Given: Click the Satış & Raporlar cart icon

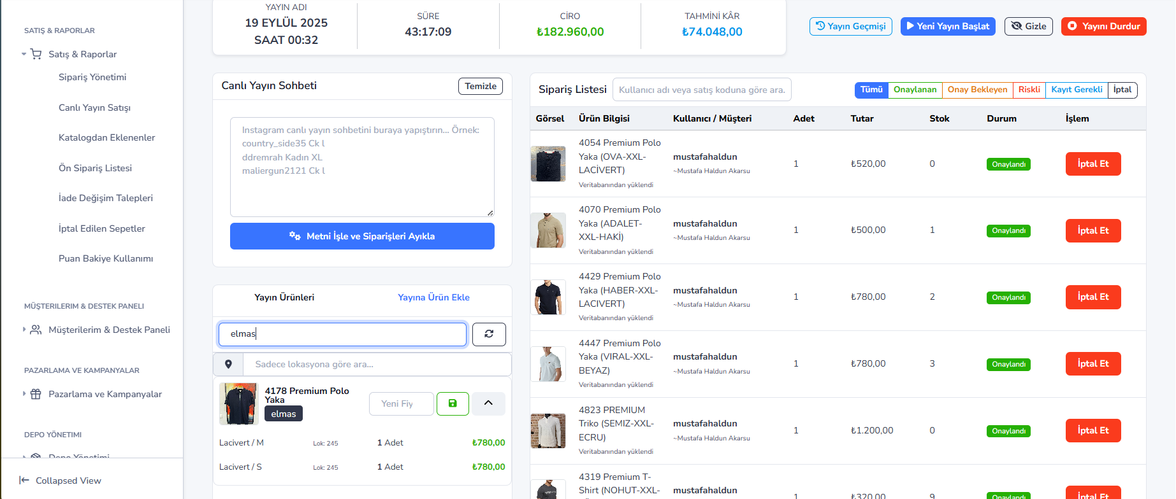Looking at the screenshot, I should [36, 54].
